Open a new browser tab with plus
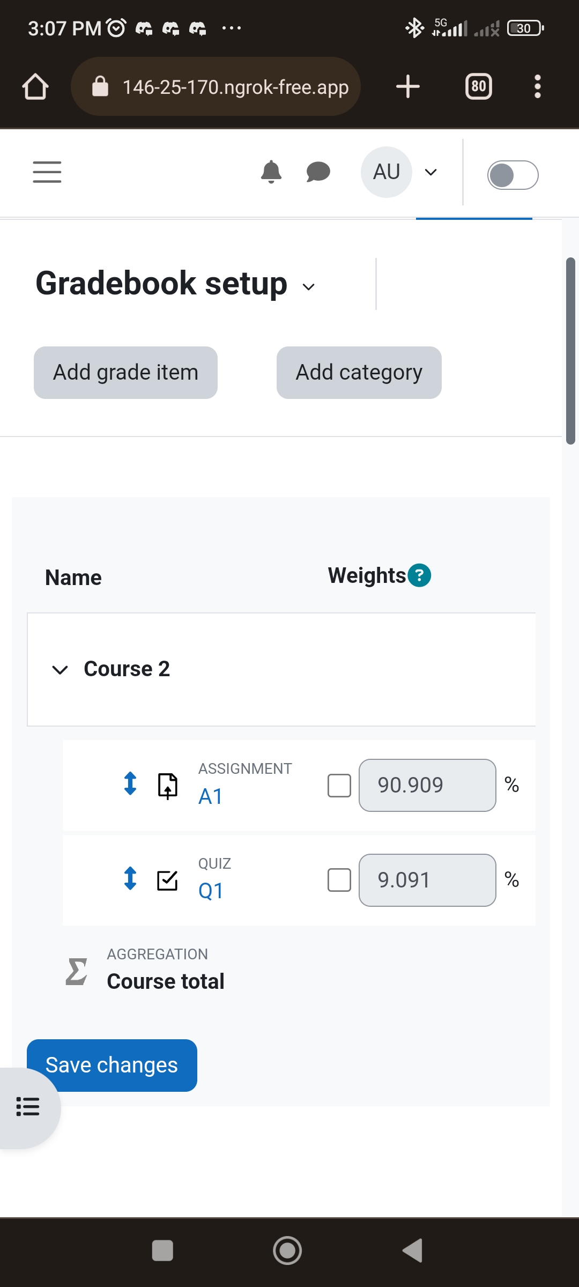 tap(408, 86)
